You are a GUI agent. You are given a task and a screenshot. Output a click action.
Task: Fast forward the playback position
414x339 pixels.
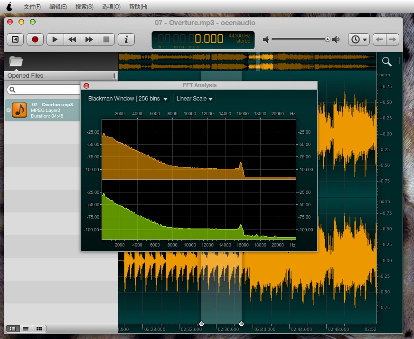(89, 39)
